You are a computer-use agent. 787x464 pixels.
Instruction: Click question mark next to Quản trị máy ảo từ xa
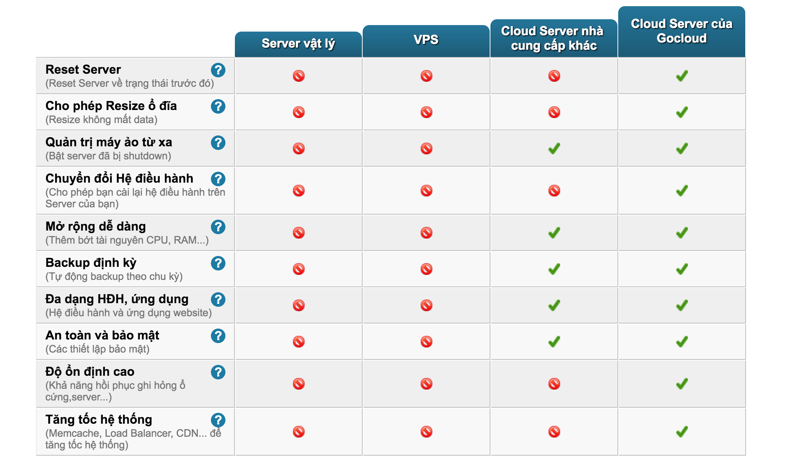[x=218, y=143]
